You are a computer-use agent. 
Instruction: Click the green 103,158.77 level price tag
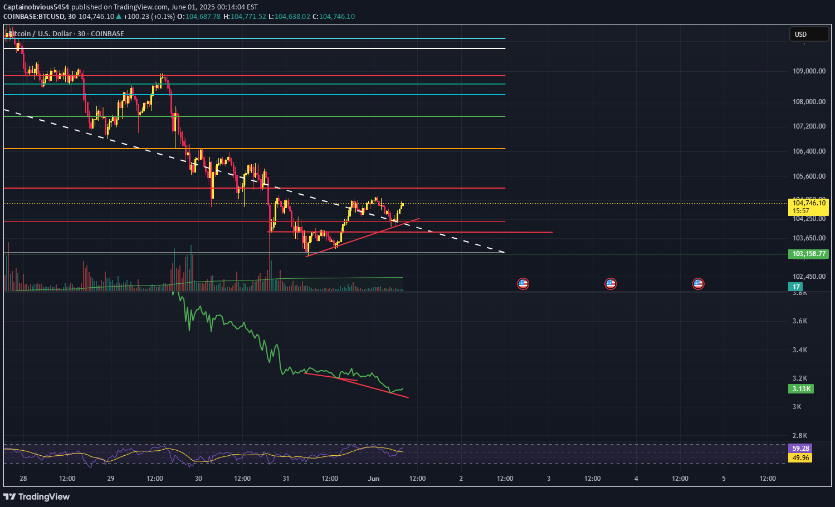click(808, 253)
